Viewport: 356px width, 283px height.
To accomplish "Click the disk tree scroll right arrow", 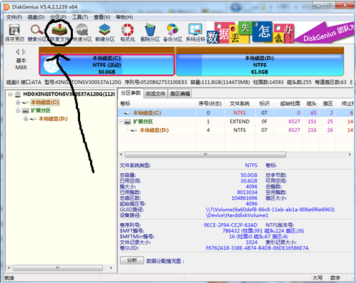I will [111, 268].
